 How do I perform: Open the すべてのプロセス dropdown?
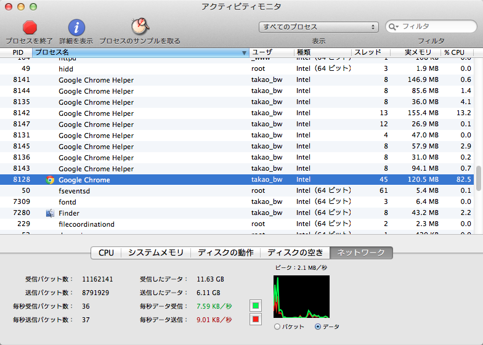pos(319,27)
